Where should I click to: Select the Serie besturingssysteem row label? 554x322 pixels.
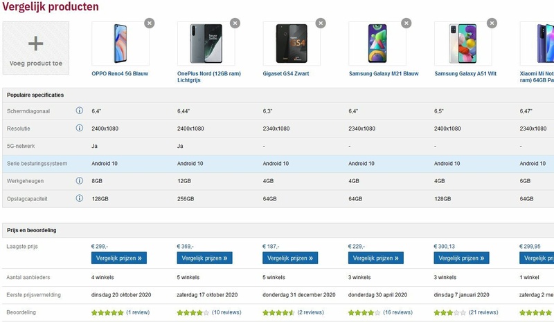pos(37,164)
